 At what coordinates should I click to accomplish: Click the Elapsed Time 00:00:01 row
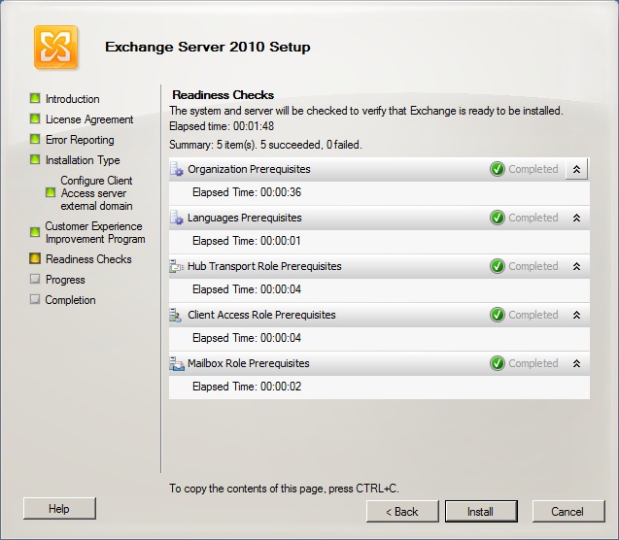pyautogui.click(x=379, y=242)
